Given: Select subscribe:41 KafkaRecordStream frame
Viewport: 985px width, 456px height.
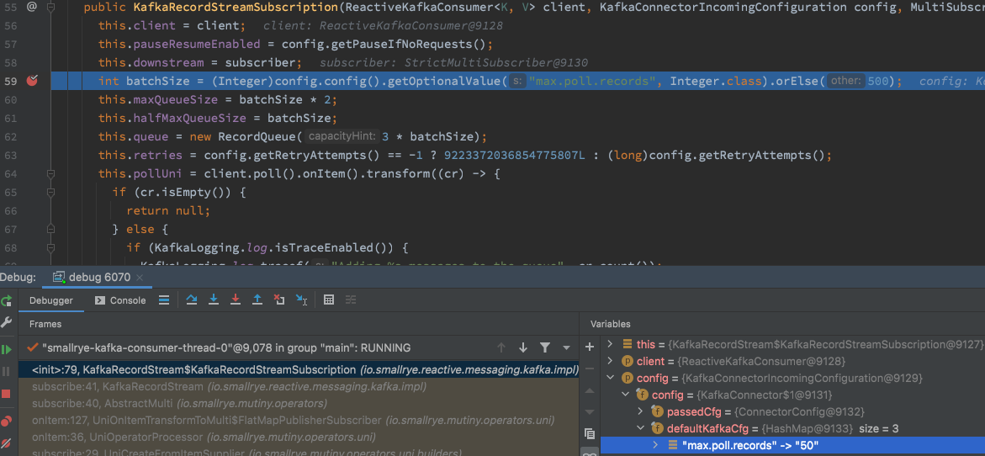Looking at the screenshot, I should (x=299, y=387).
